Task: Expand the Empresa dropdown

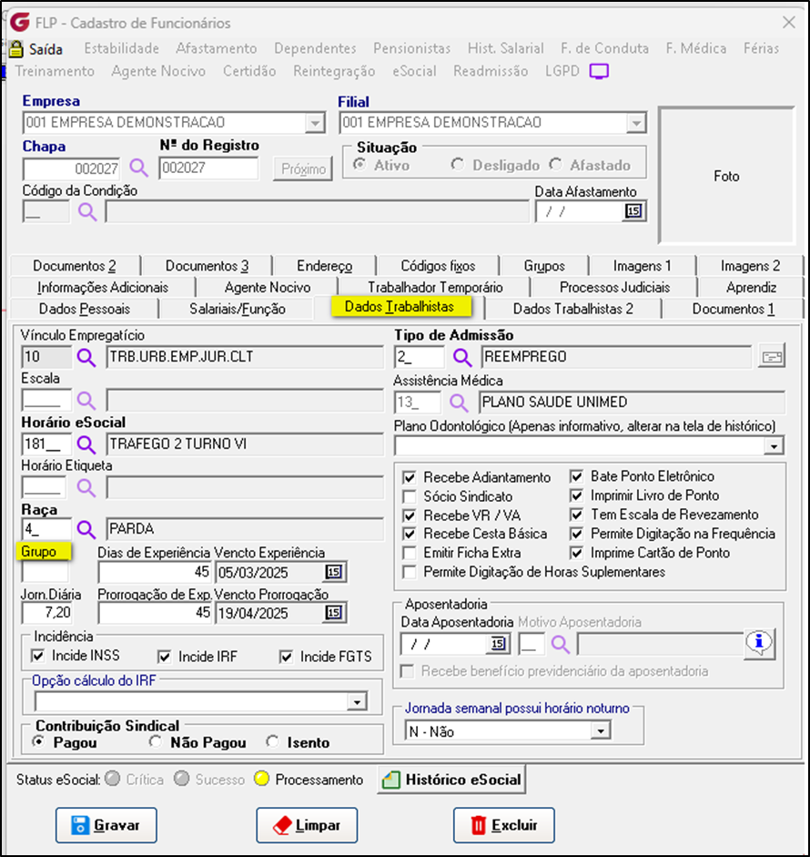Action: point(315,123)
